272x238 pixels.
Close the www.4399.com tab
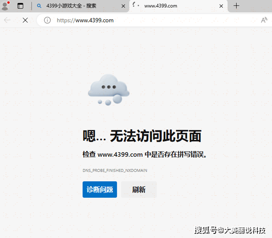[x=221, y=6]
